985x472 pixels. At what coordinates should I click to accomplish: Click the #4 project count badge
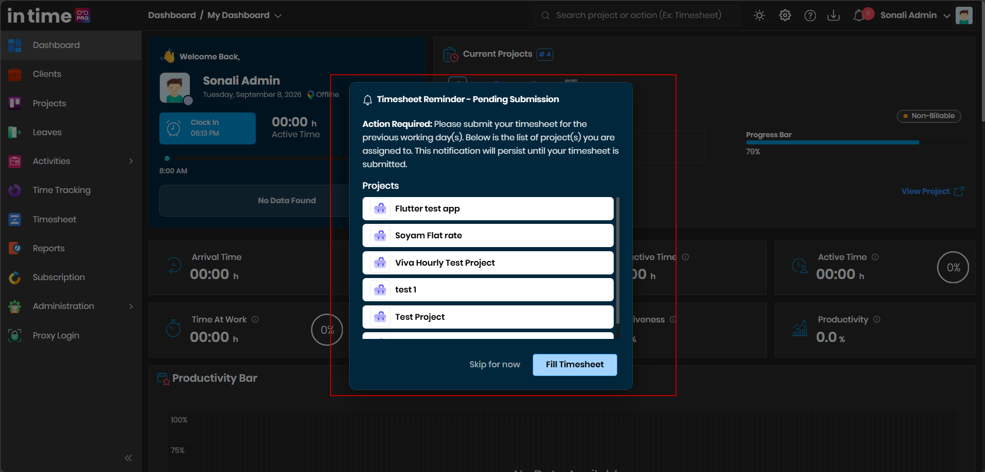point(545,54)
